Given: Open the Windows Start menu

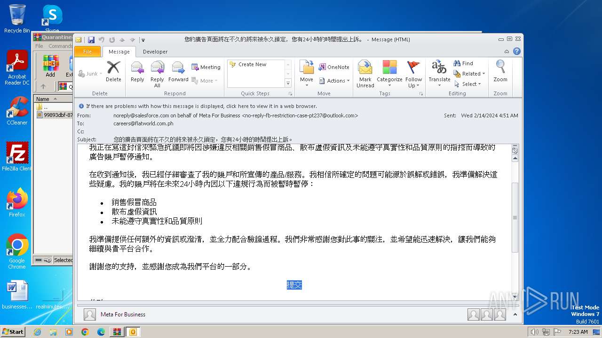Looking at the screenshot, I should pos(13,331).
